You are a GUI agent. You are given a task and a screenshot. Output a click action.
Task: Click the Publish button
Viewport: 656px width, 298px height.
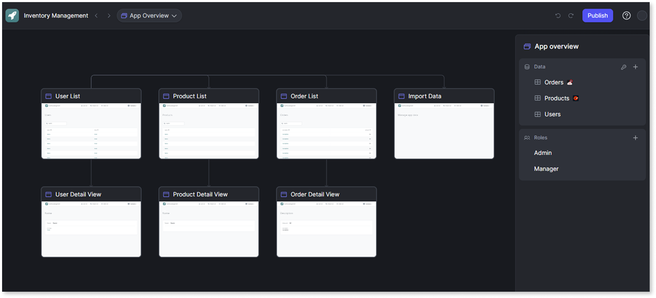[598, 16]
